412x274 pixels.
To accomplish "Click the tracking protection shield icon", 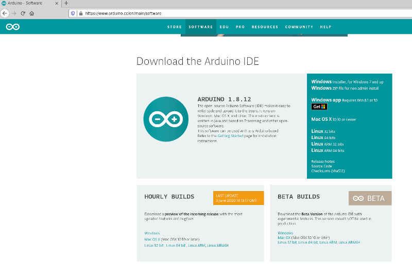I will tap(73, 13).
